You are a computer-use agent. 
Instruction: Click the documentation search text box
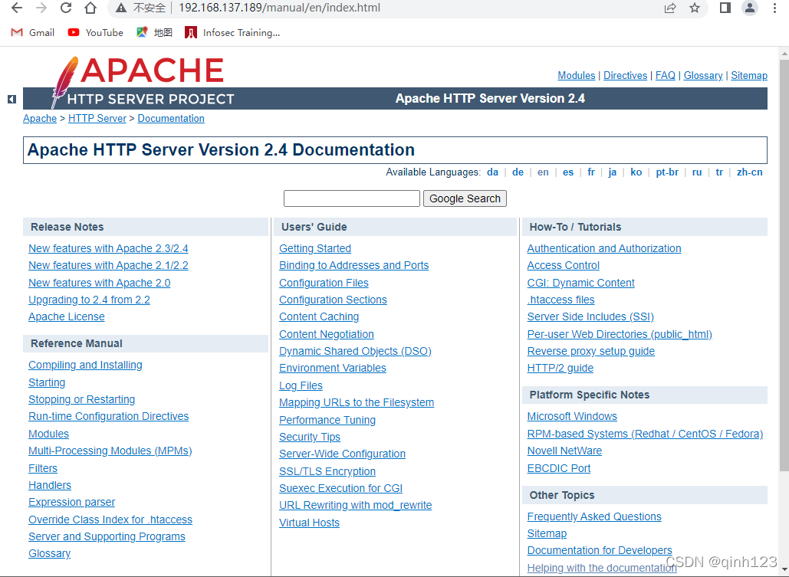coord(352,198)
